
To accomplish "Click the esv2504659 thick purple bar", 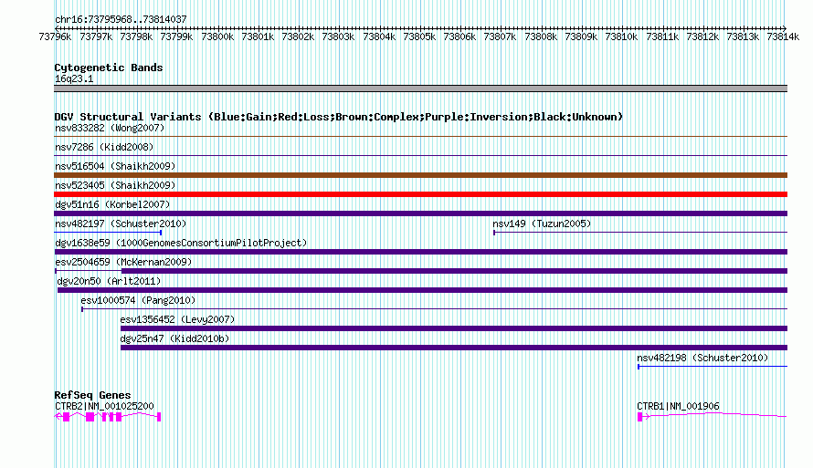I will pyautogui.click(x=454, y=271).
